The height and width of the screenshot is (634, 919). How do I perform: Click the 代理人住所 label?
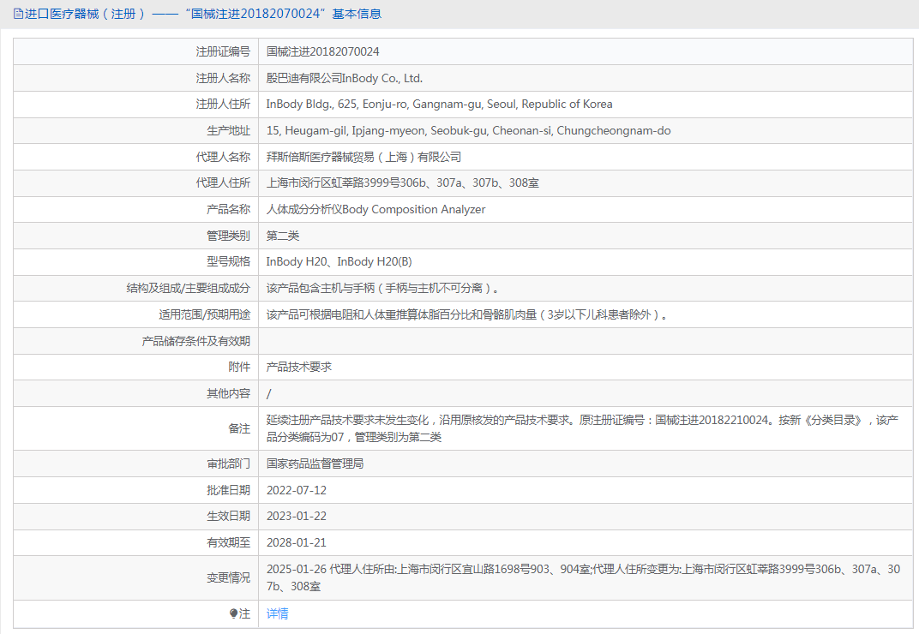click(223, 182)
